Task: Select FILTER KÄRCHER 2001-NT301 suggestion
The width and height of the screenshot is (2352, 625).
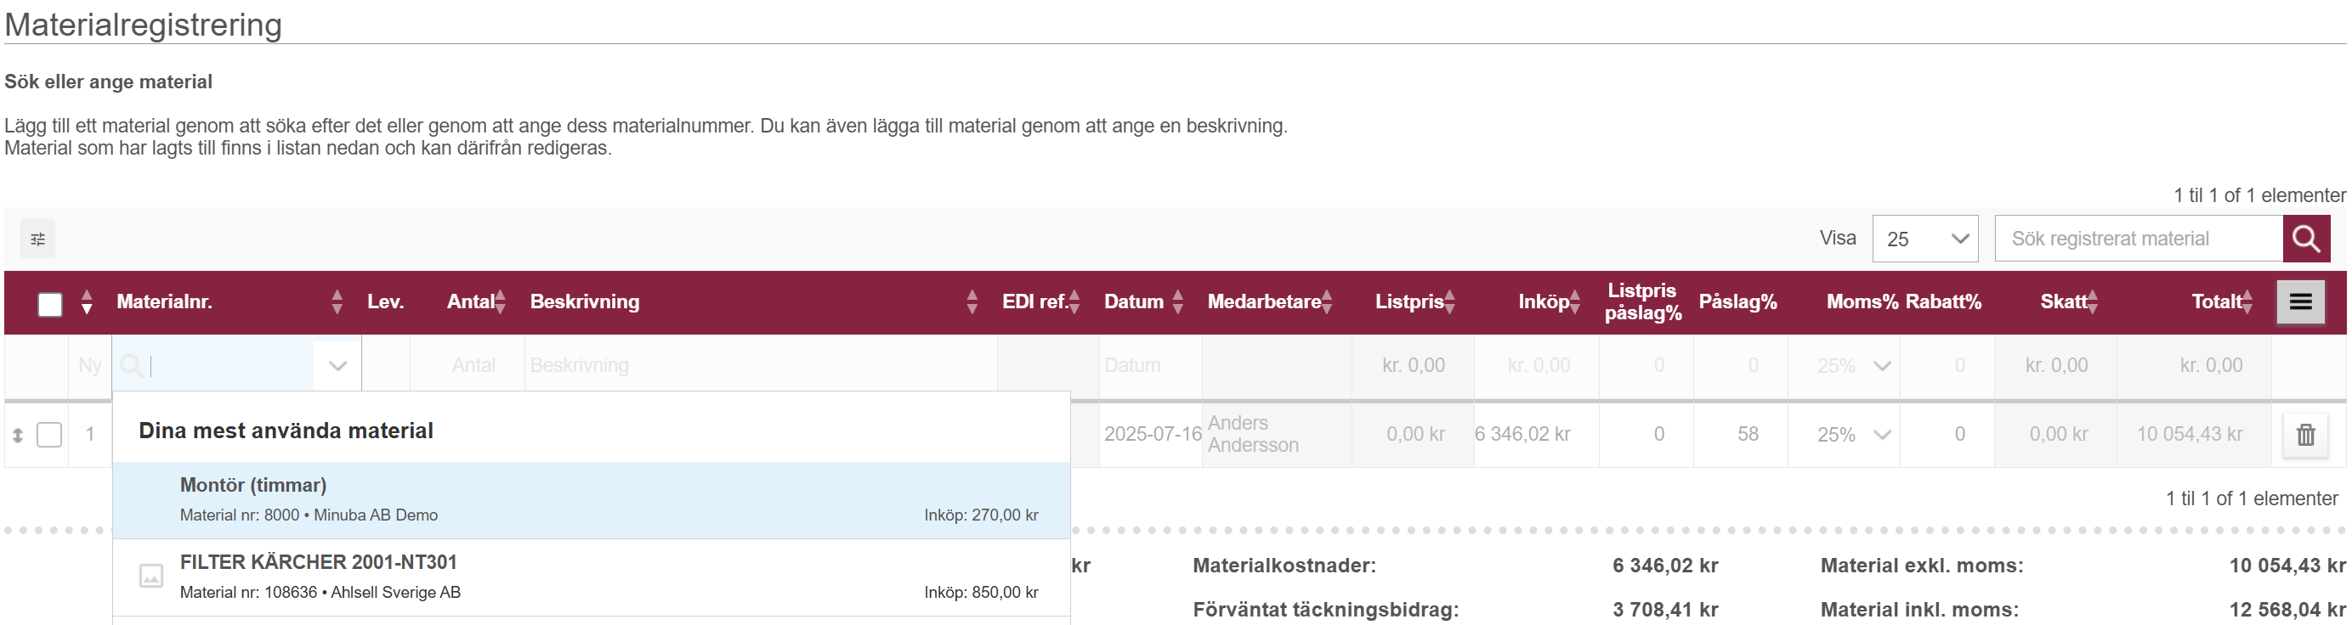Action: pos(591,577)
